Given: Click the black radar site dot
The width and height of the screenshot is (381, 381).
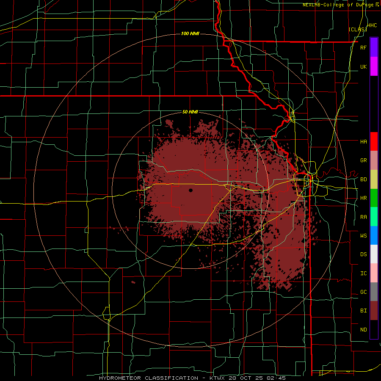Looking at the screenshot, I should (191, 190).
